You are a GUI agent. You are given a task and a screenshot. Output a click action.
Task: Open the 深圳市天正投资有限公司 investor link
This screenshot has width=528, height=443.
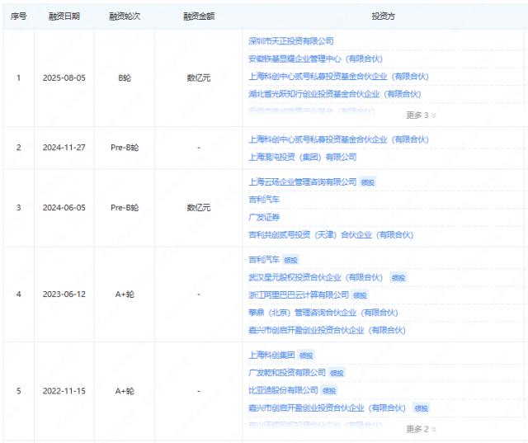[x=291, y=41]
